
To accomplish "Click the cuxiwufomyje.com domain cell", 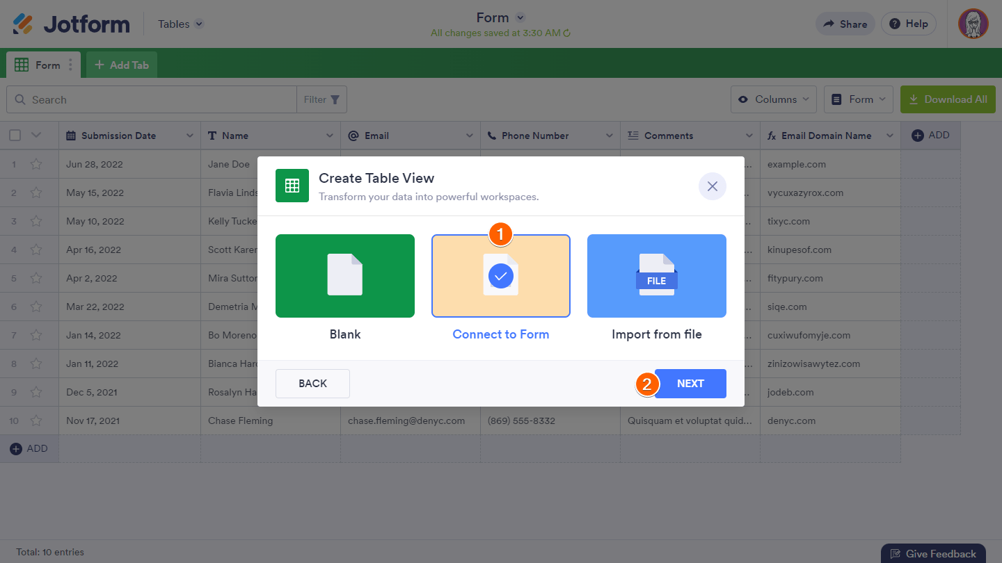I will [x=831, y=336].
